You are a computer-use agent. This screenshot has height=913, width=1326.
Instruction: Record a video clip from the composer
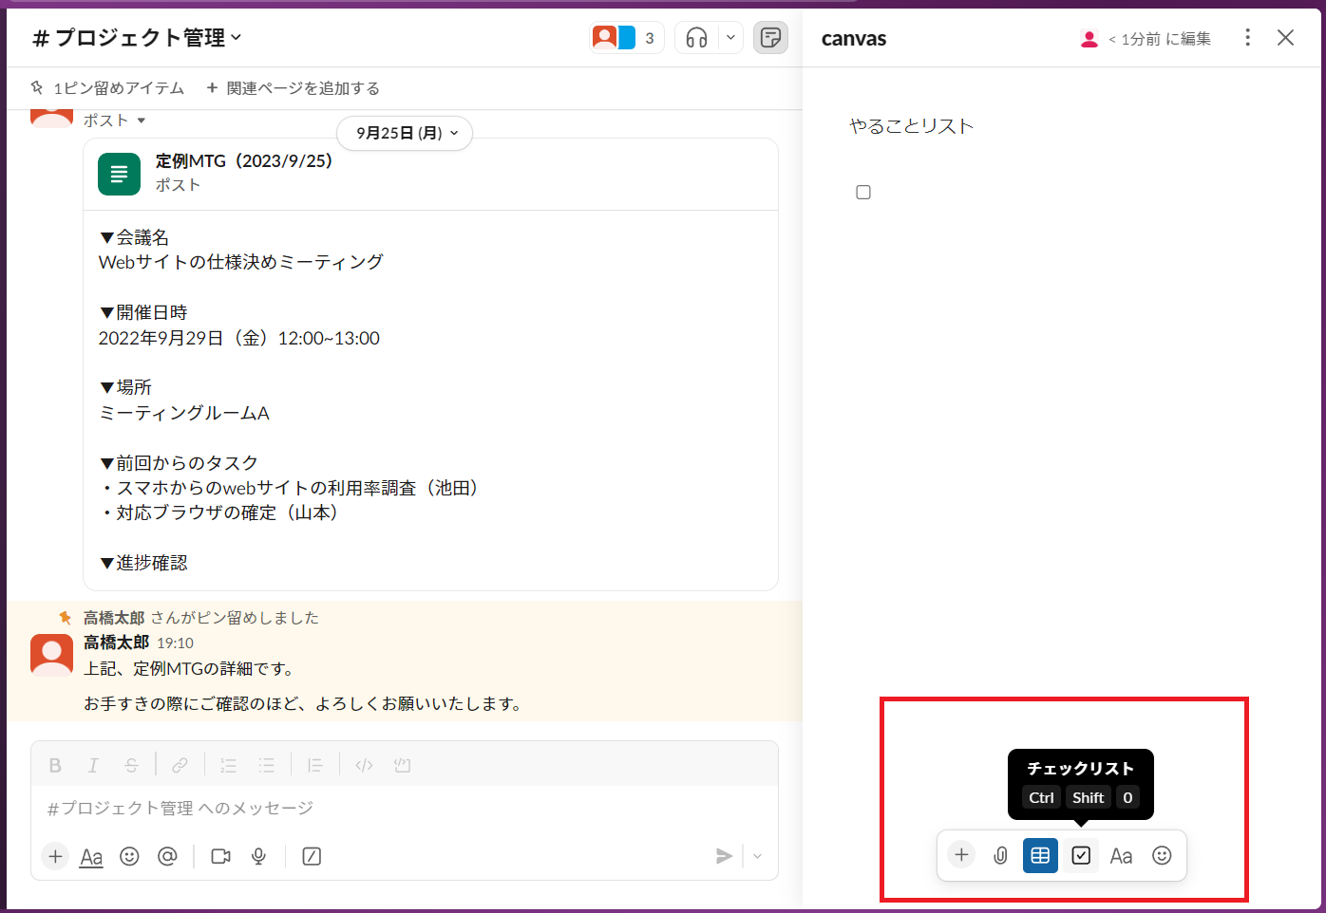coord(220,856)
